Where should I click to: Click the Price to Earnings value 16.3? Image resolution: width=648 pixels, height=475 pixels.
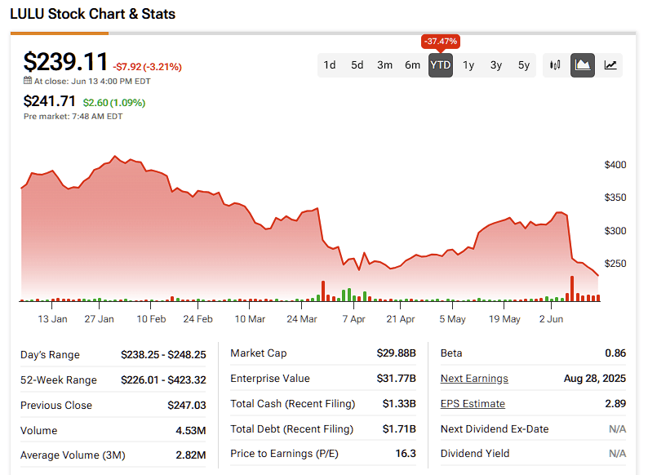(x=406, y=454)
